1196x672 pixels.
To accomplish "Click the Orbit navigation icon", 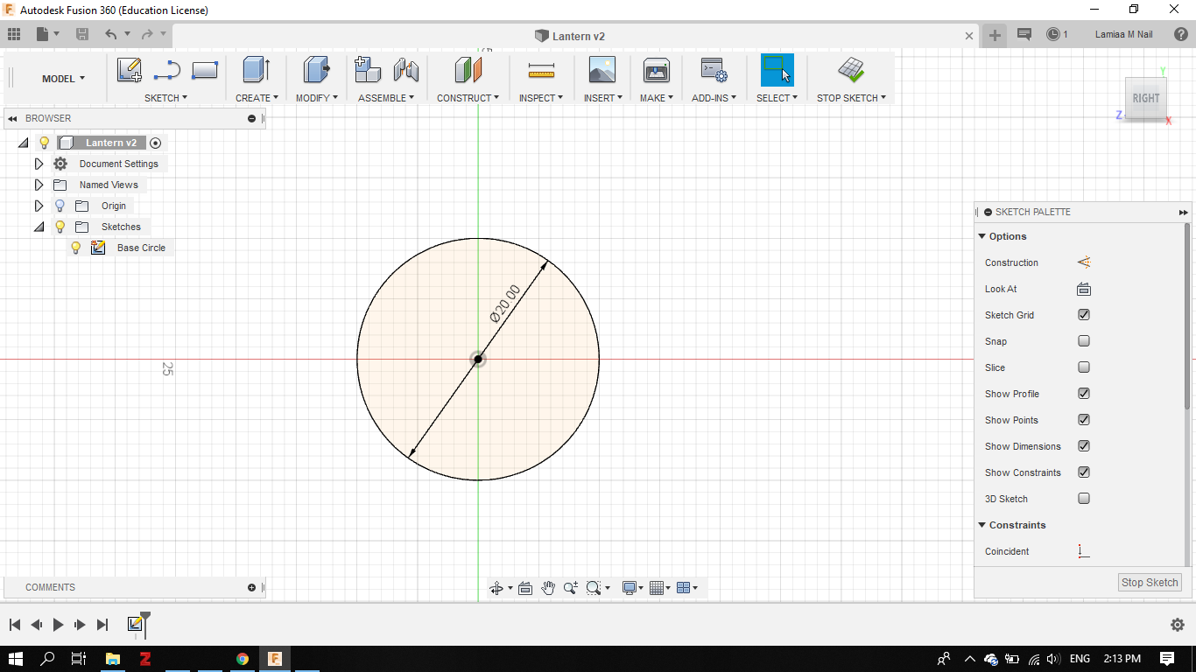I will pyautogui.click(x=496, y=588).
